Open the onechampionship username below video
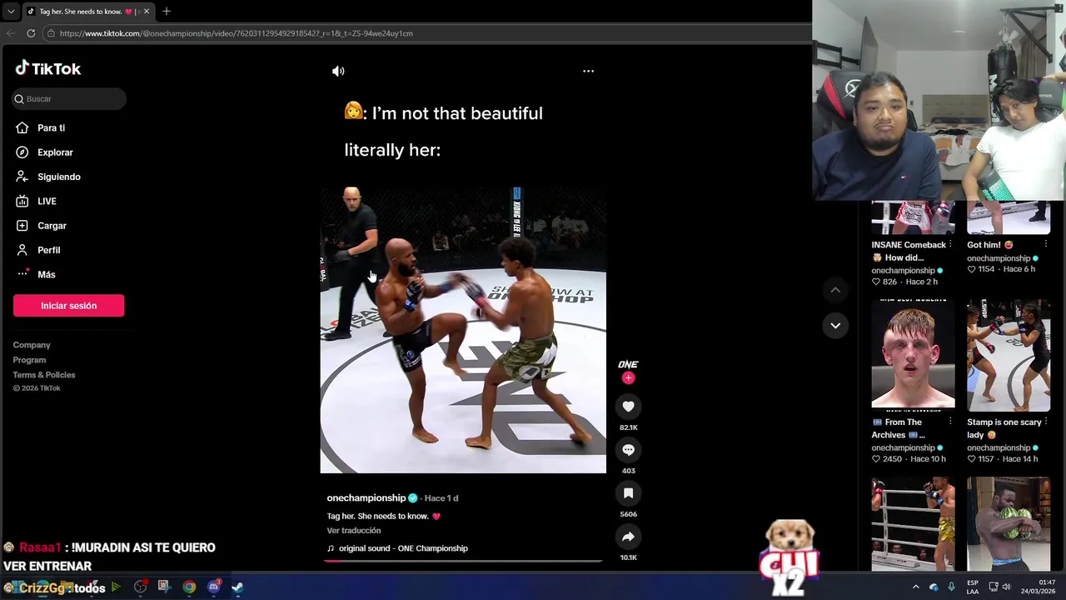 [366, 497]
